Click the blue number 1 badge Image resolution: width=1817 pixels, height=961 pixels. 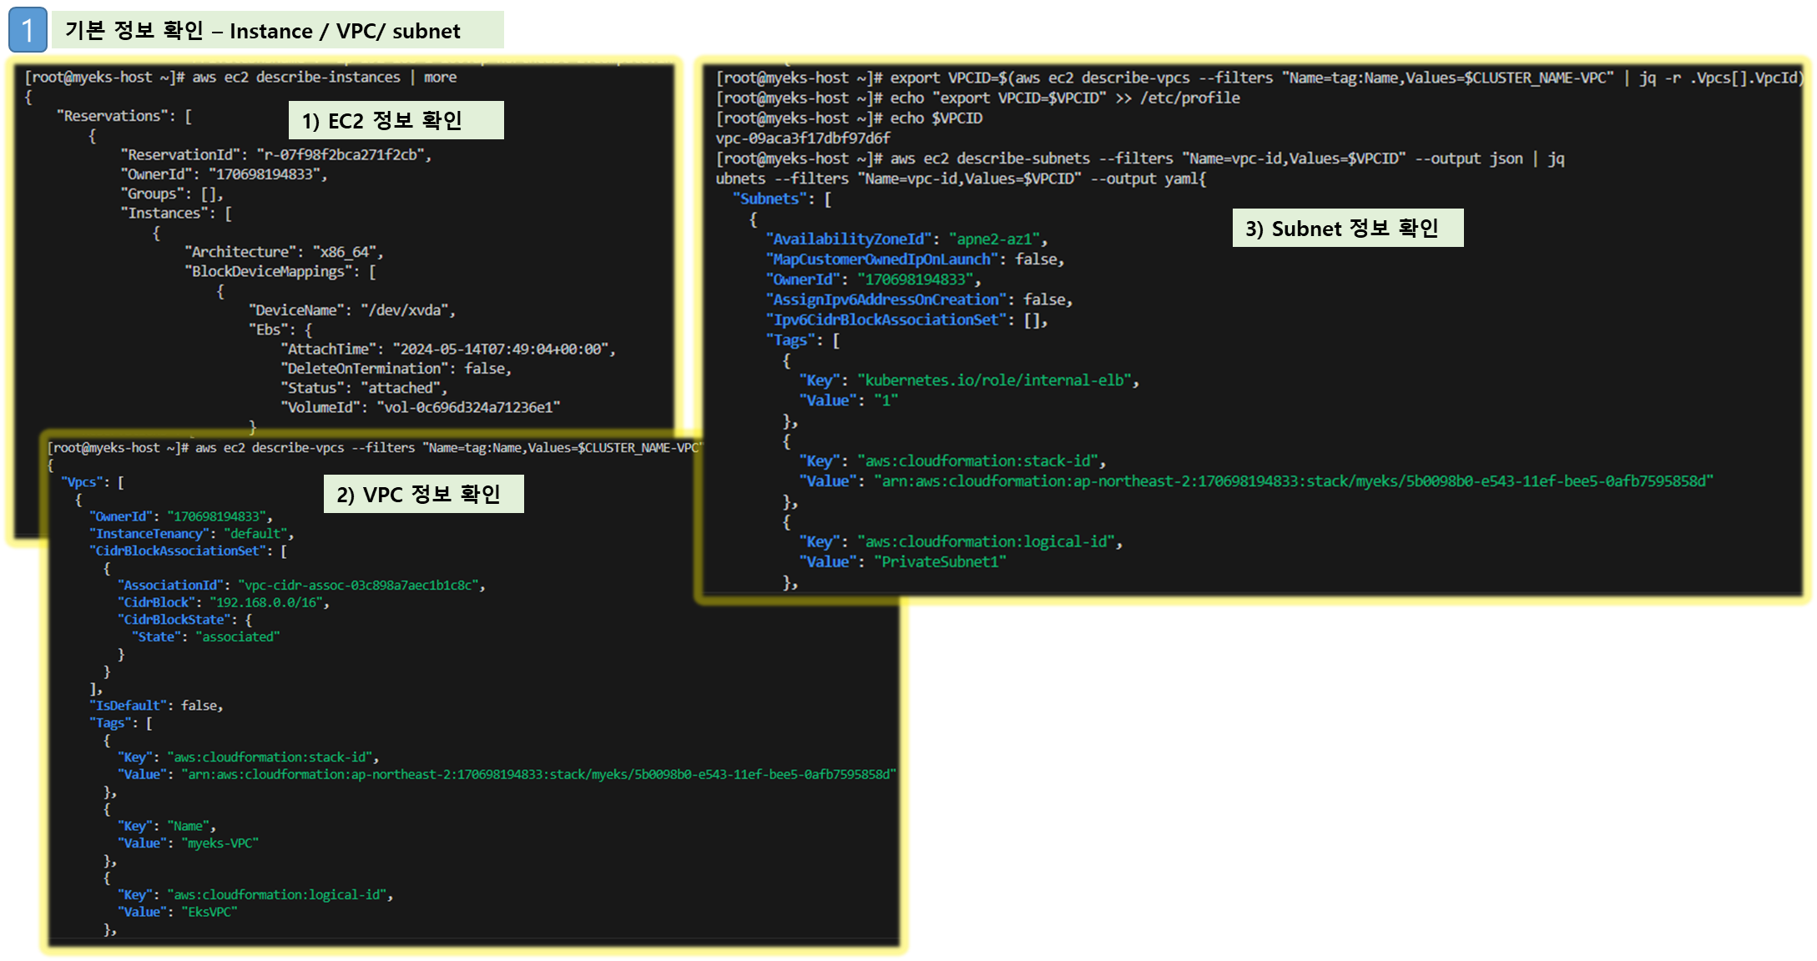tap(28, 30)
